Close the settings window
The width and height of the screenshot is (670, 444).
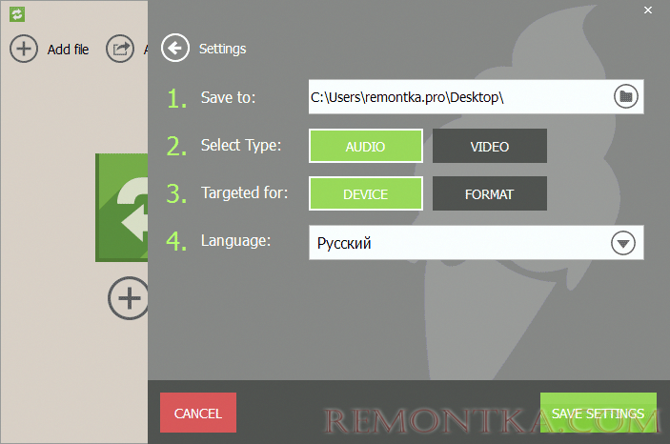648,10
